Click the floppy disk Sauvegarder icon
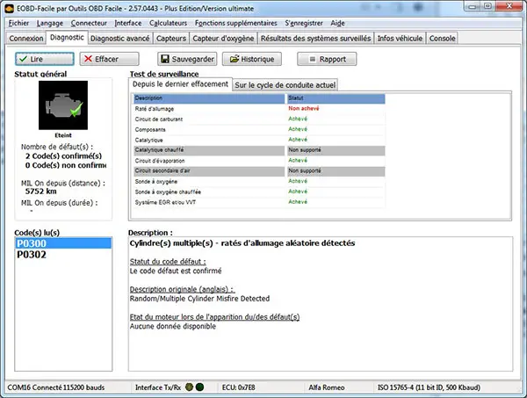 [x=163, y=59]
